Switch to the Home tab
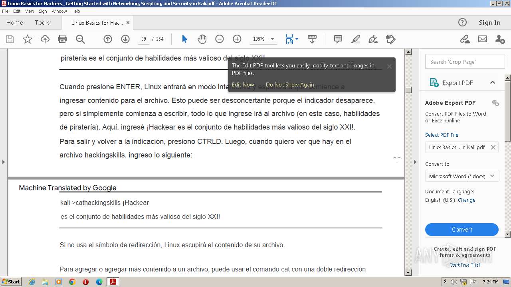Screen dimensions: 511x287 coord(15,23)
